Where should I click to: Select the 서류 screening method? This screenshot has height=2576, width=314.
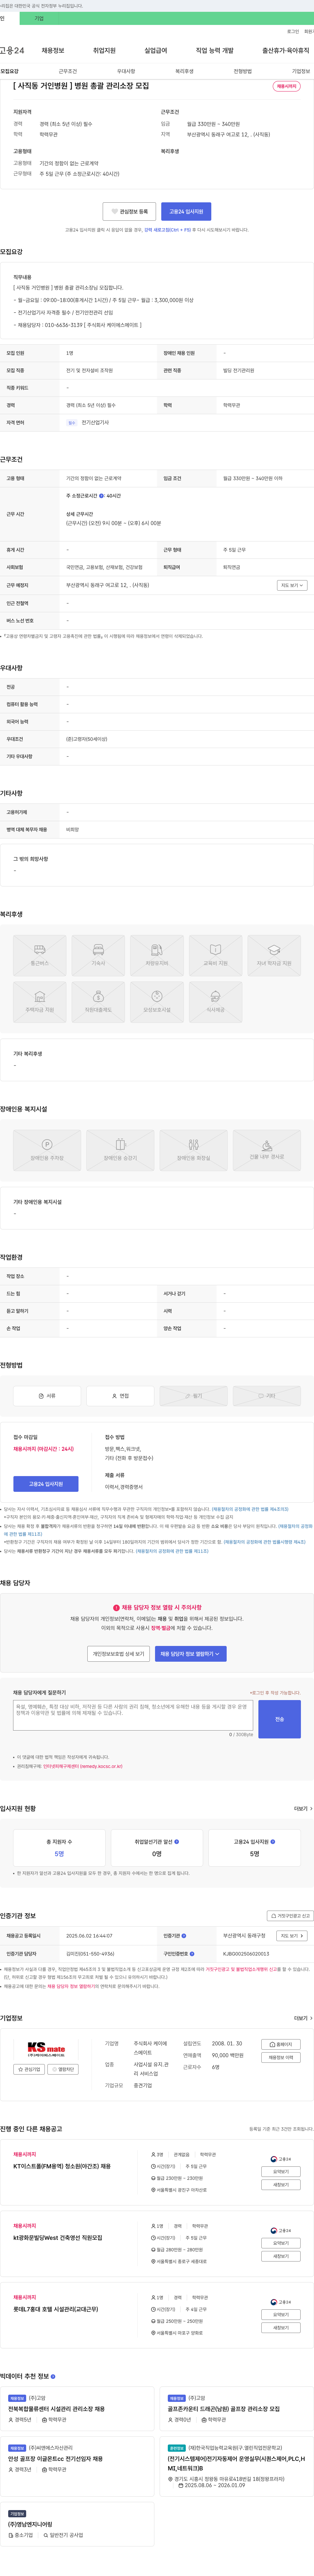pyautogui.click(x=47, y=1396)
